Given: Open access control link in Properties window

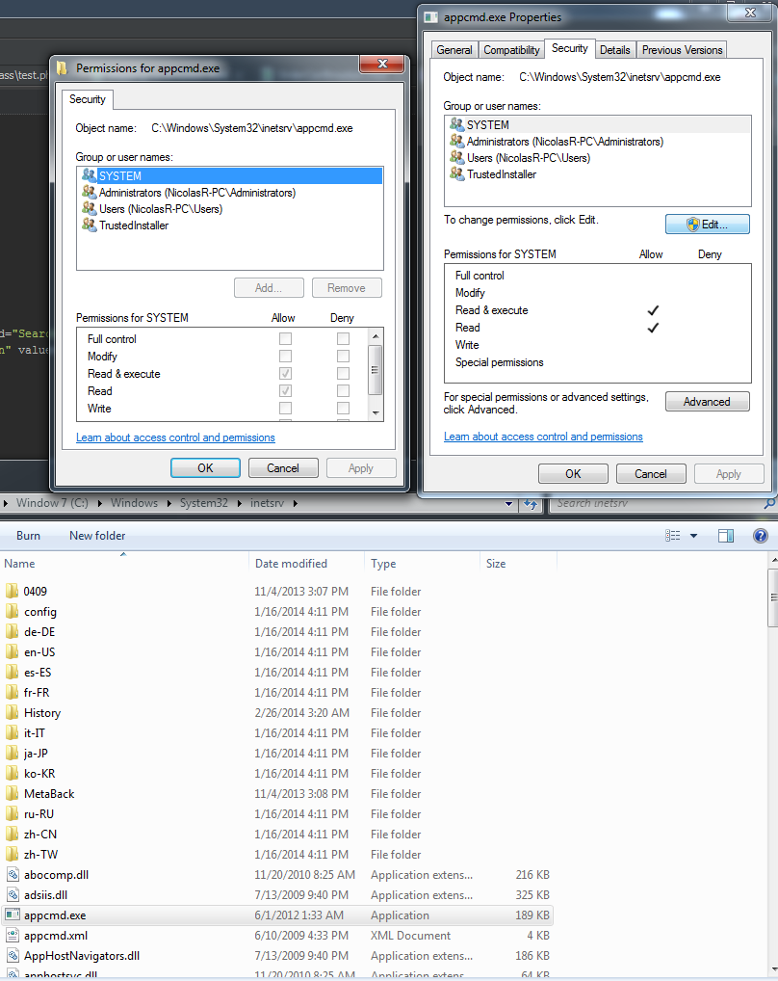Looking at the screenshot, I should 543,437.
